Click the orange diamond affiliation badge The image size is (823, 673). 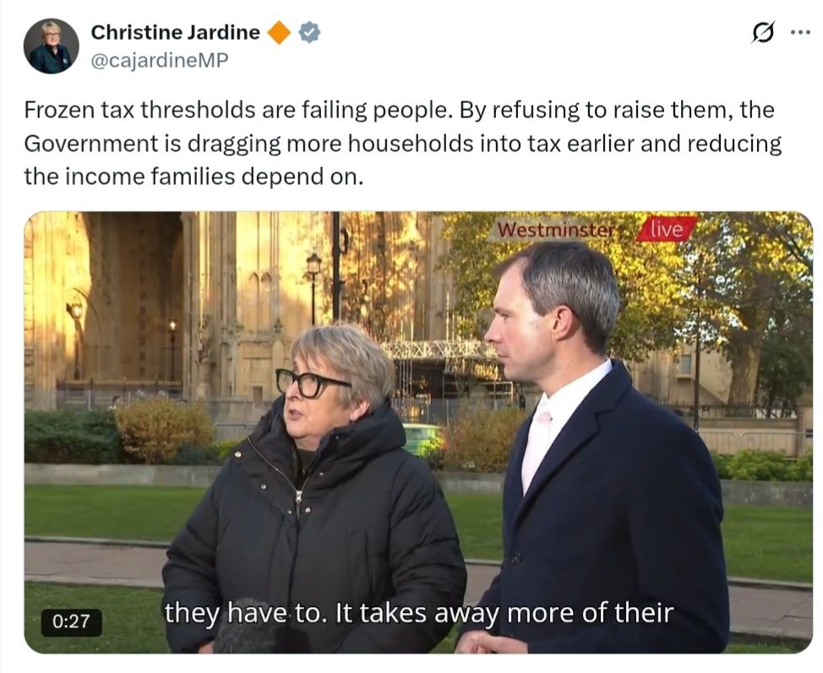click(279, 33)
